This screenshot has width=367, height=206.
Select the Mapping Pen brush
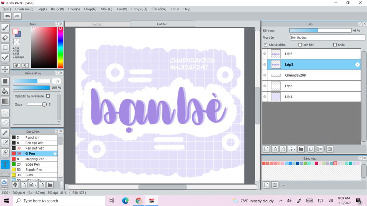pos(34,159)
